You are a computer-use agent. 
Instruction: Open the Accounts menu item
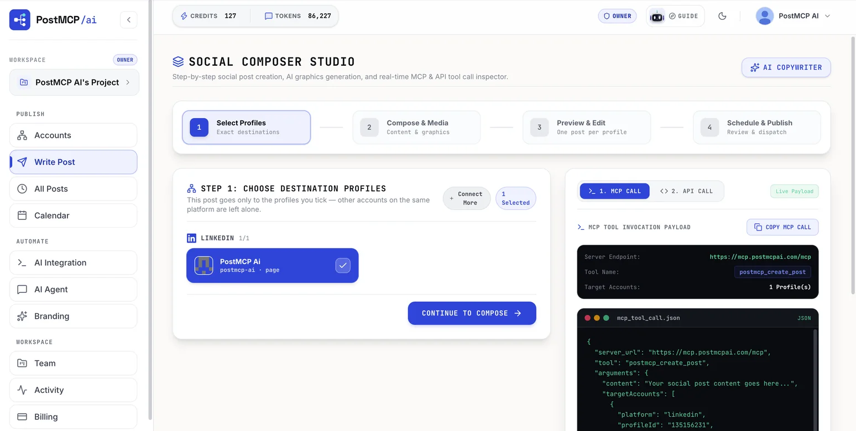click(x=73, y=135)
